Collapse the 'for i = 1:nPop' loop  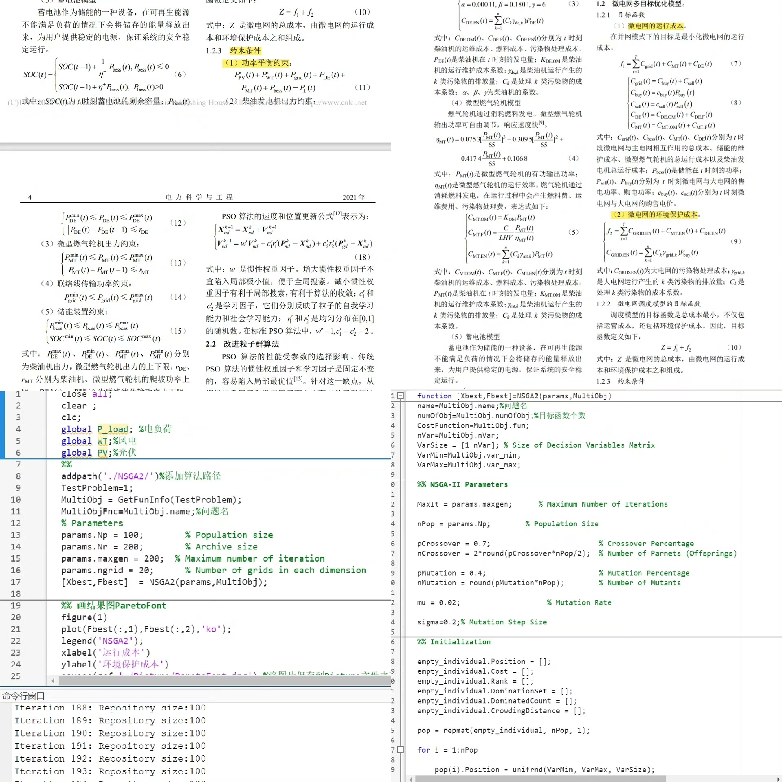400,750
